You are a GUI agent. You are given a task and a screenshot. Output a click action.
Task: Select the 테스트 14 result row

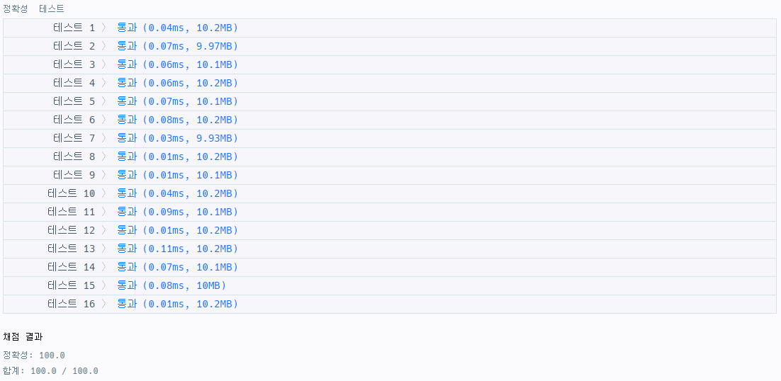390,267
